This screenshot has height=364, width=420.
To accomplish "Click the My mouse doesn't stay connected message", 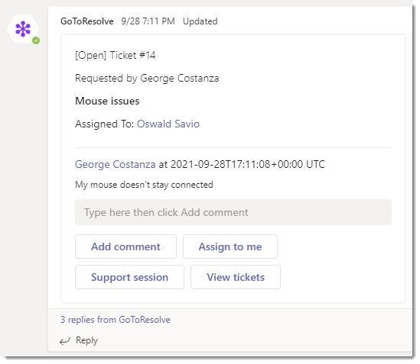I will coord(144,185).
